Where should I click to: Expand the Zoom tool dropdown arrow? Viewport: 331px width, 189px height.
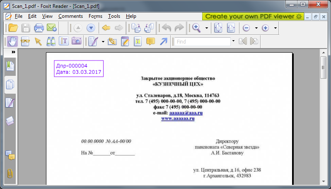coord(206,28)
